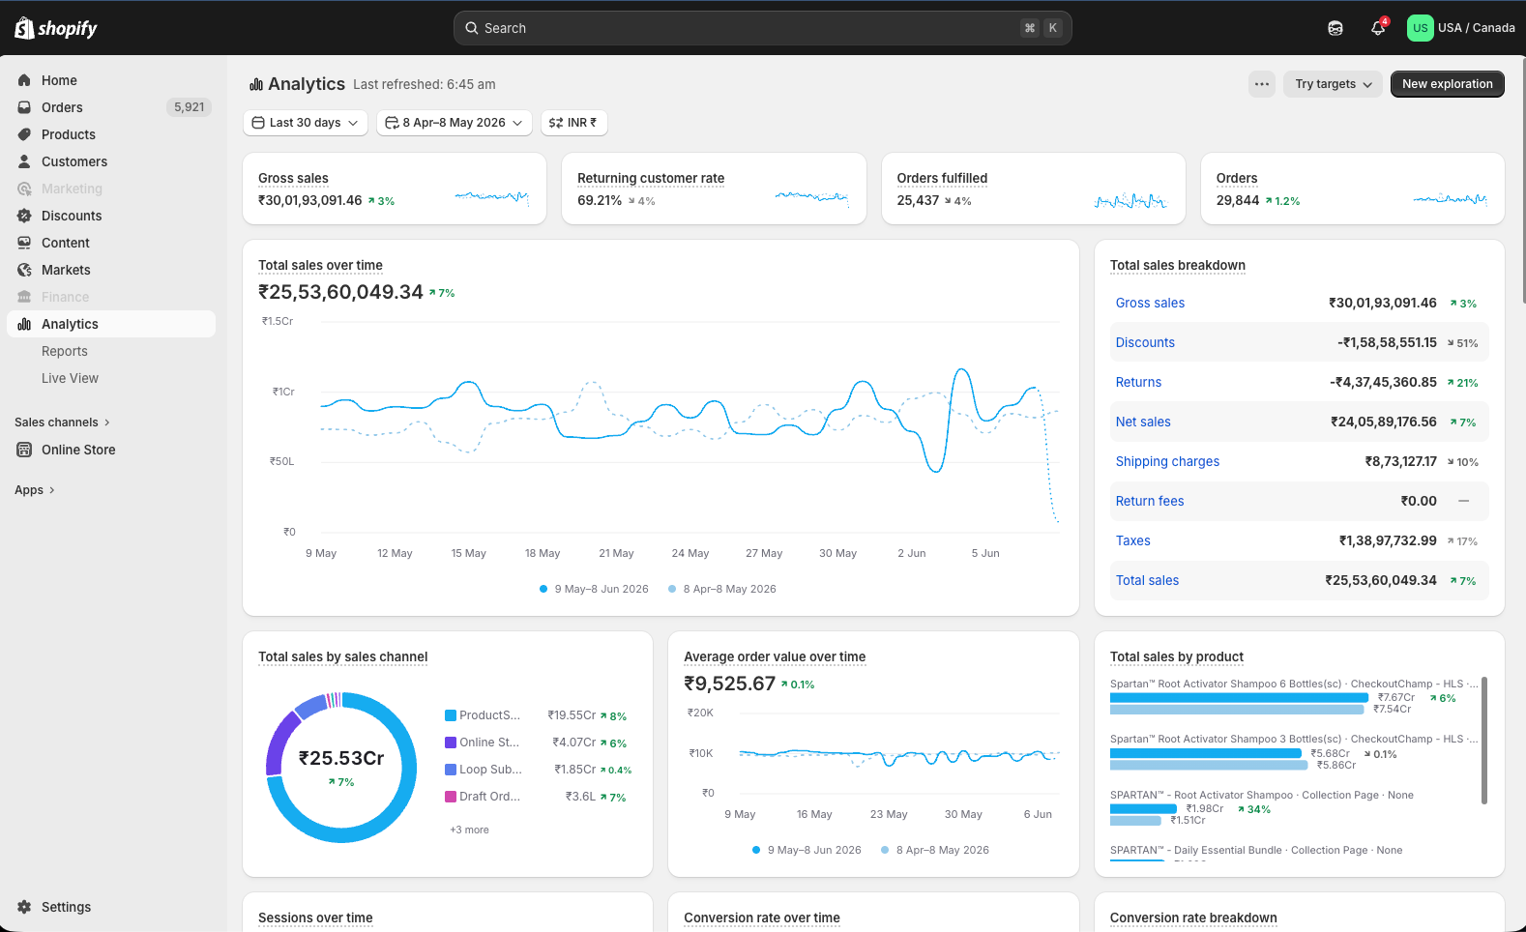Click the Settings gear icon
This screenshot has width=1526, height=932.
coord(24,907)
